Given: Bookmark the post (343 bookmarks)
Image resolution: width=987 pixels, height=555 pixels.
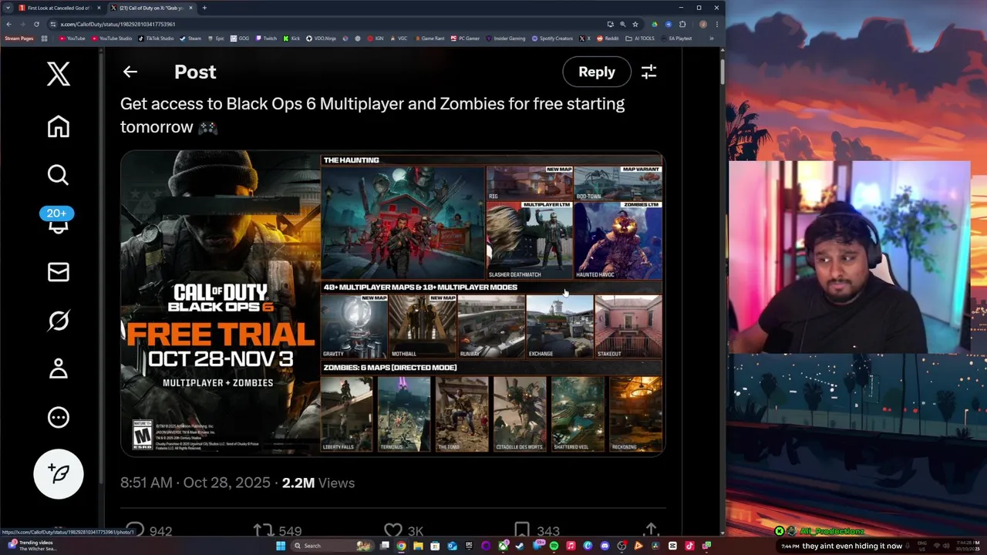Looking at the screenshot, I should tap(537, 530).
